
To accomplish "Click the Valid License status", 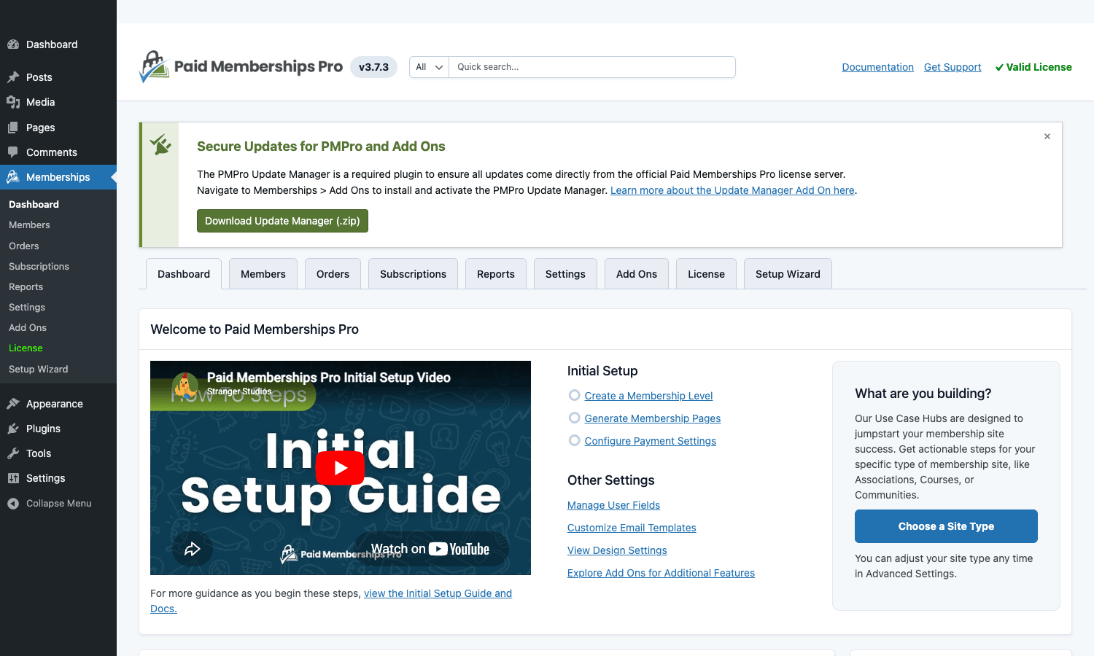I will [x=1033, y=67].
